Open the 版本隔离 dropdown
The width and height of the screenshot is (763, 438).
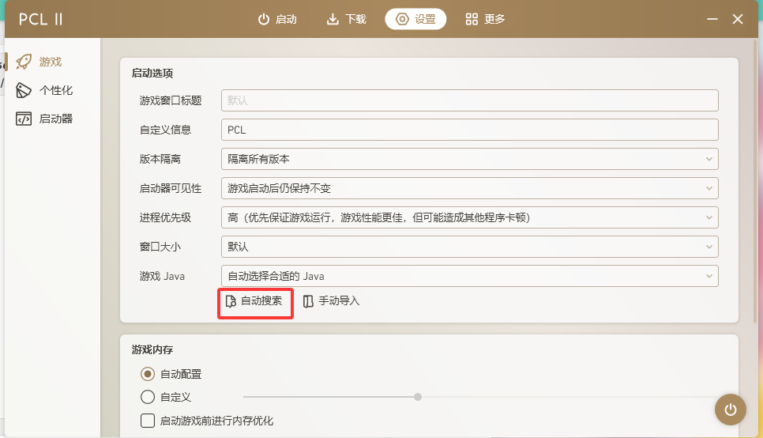[470, 159]
